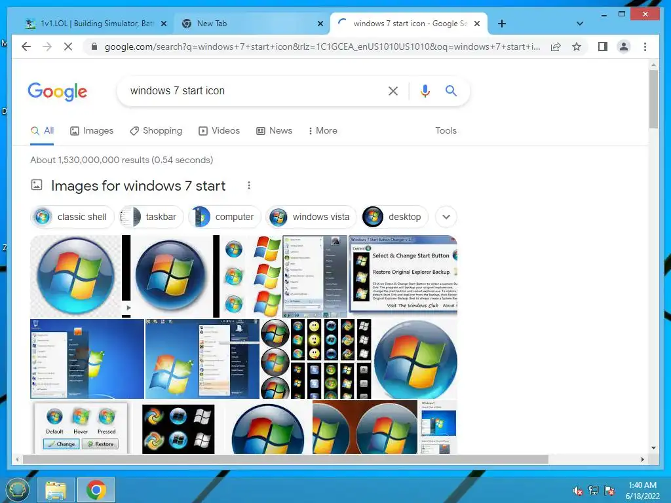Expand the More search options
671x503 pixels.
click(x=322, y=131)
